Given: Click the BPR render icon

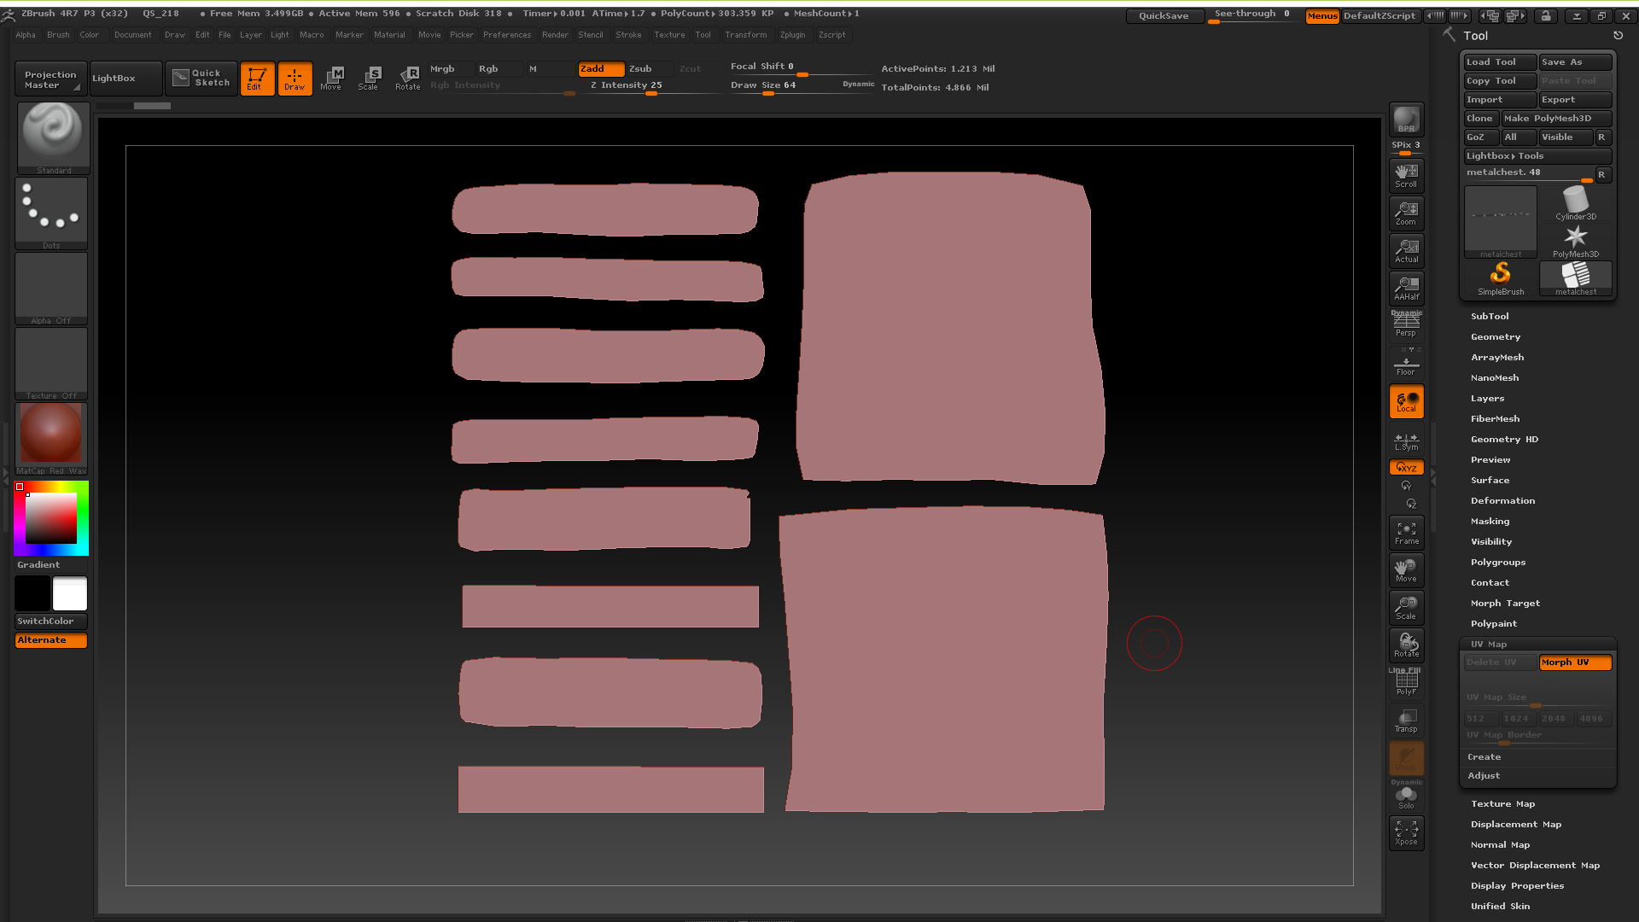Looking at the screenshot, I should click(x=1406, y=120).
